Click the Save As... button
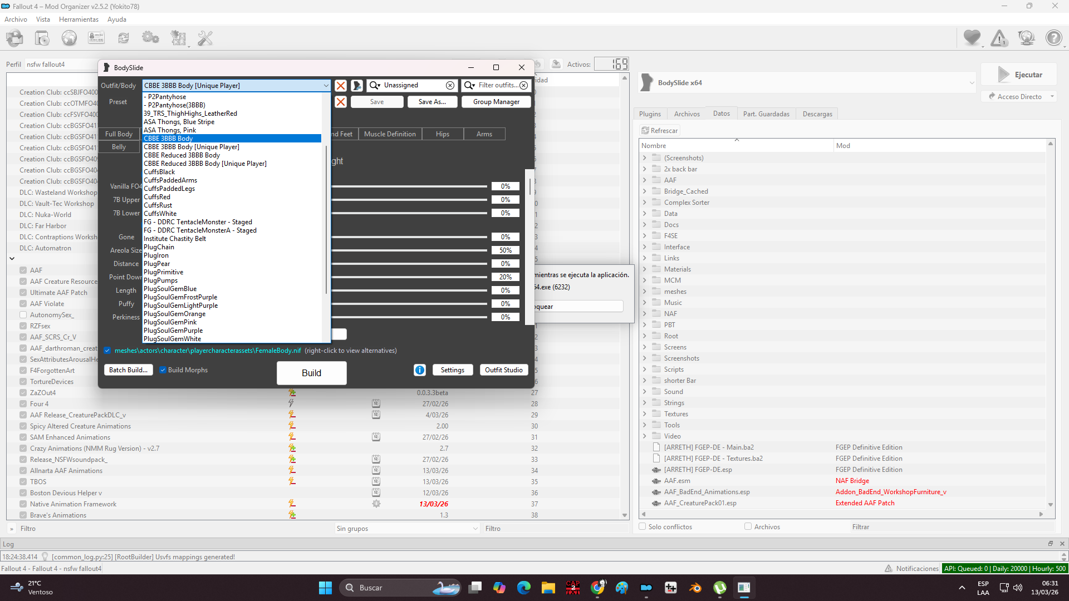Viewport: 1069px width, 601px height. (x=432, y=102)
